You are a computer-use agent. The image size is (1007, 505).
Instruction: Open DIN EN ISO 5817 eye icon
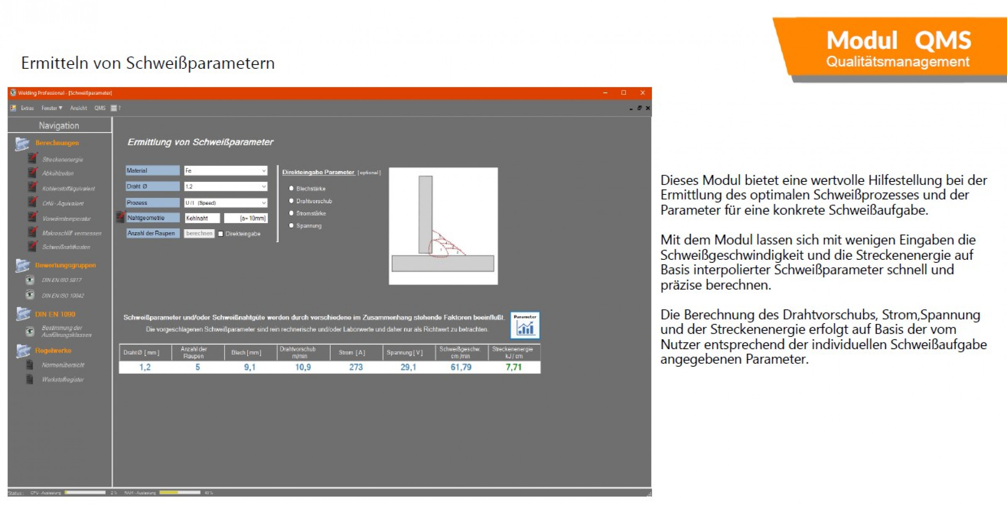30,280
